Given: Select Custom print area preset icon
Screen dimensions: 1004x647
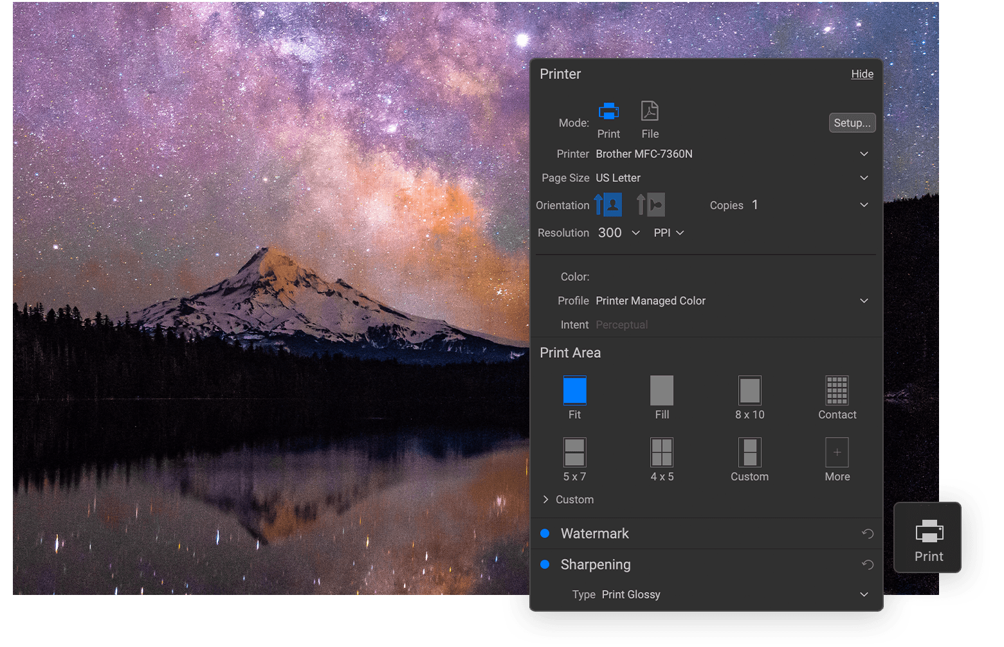Looking at the screenshot, I should [x=749, y=452].
